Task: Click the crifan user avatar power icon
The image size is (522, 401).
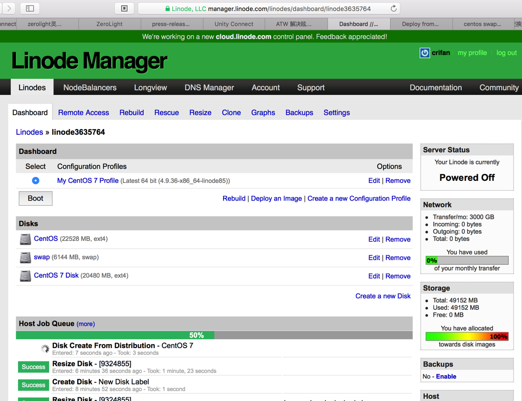Action: (424, 53)
